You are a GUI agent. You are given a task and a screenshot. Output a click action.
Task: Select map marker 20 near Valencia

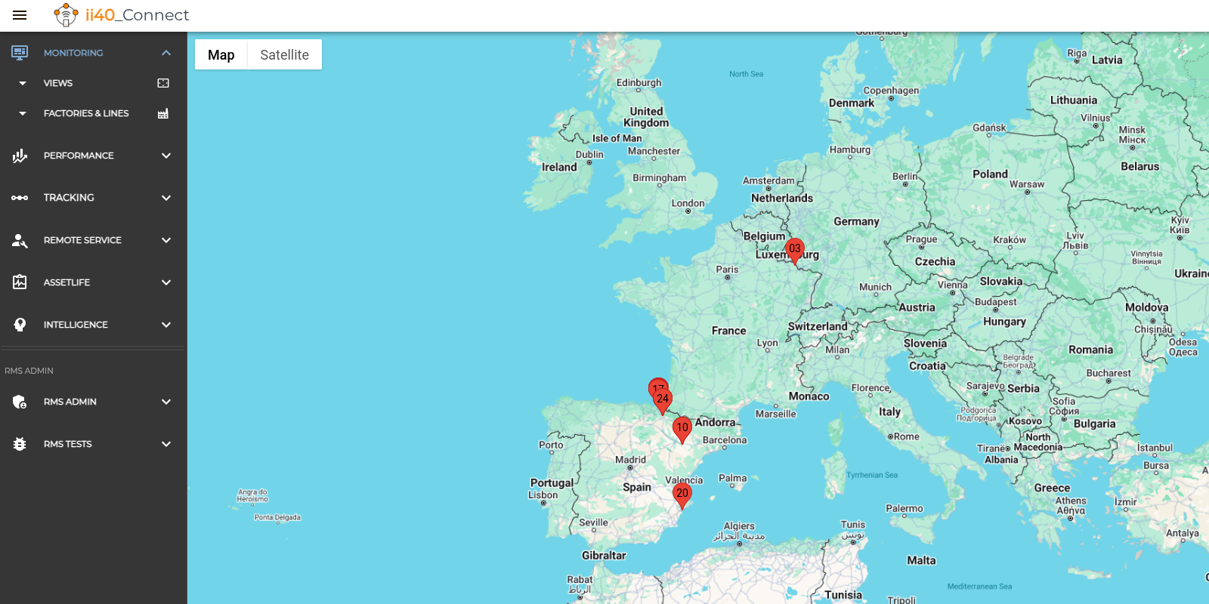[682, 495]
